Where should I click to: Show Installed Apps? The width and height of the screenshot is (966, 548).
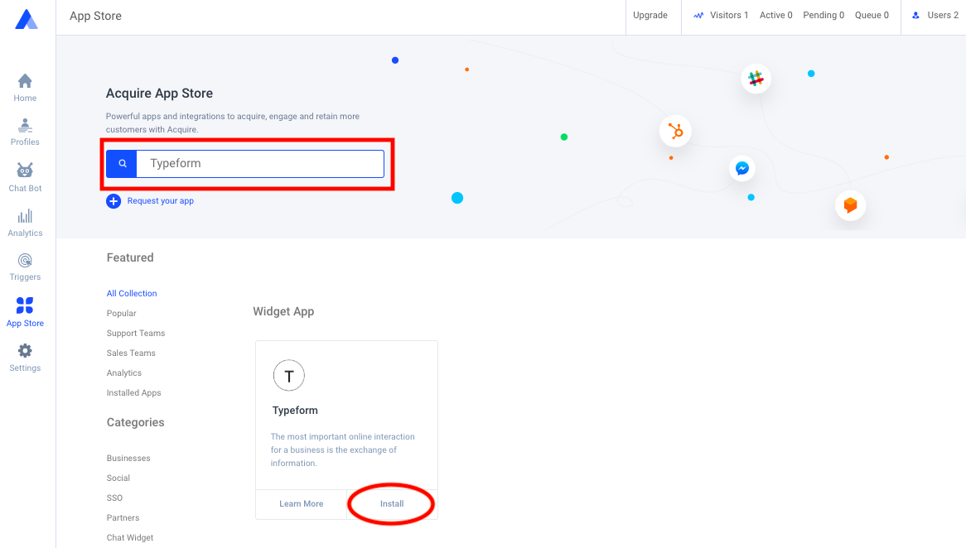coord(133,393)
